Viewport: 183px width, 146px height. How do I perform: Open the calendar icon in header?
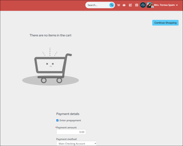click(137, 5)
